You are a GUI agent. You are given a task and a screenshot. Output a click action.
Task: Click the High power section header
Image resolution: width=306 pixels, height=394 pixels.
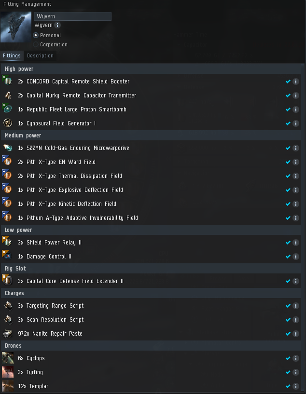[x=151, y=69]
